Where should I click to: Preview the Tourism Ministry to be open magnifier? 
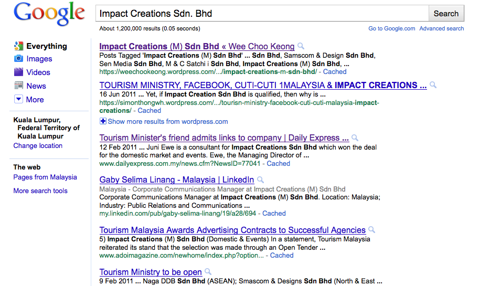coord(208,272)
